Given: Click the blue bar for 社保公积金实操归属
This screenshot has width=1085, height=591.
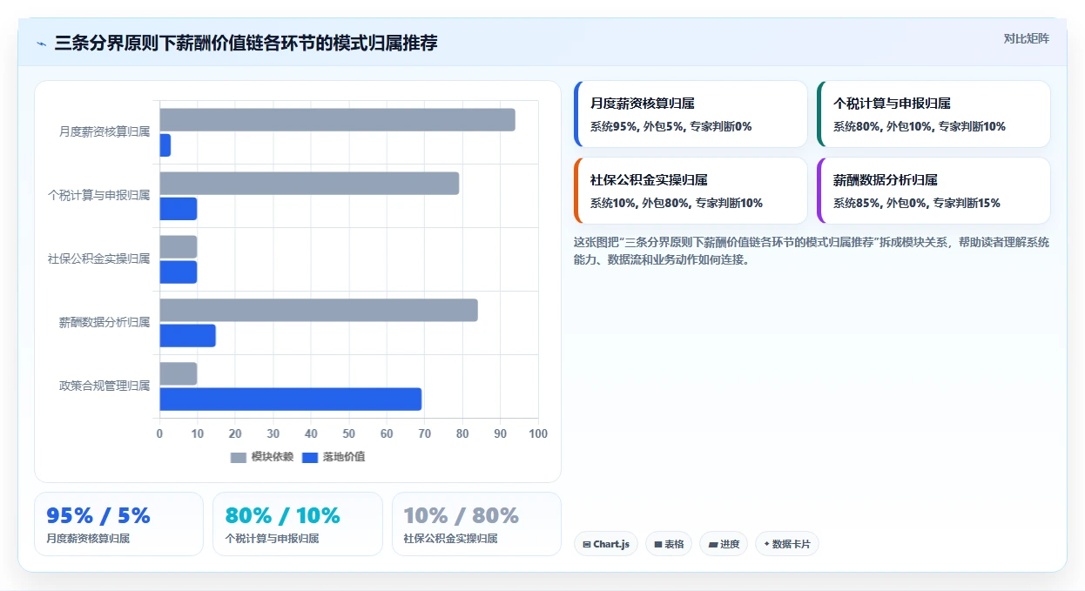Looking at the screenshot, I should click(178, 272).
